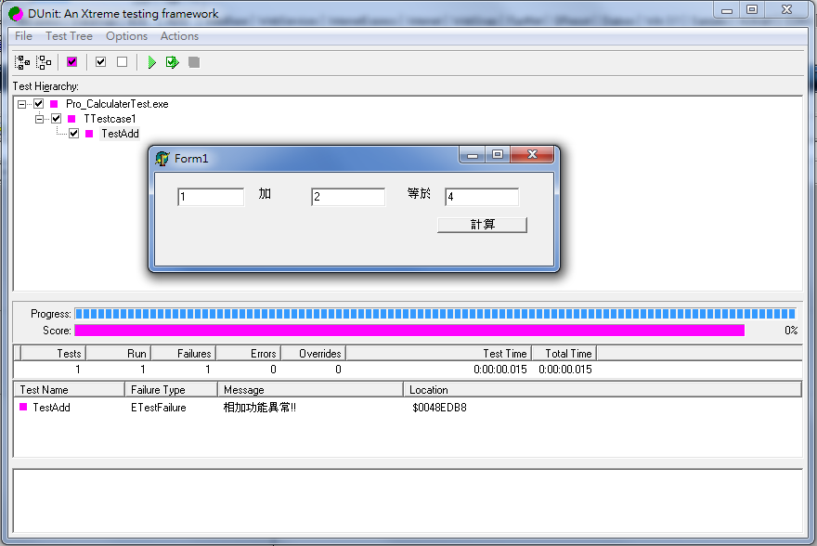The image size is (817, 546).
Task: Open the Actions menu
Action: tap(179, 36)
